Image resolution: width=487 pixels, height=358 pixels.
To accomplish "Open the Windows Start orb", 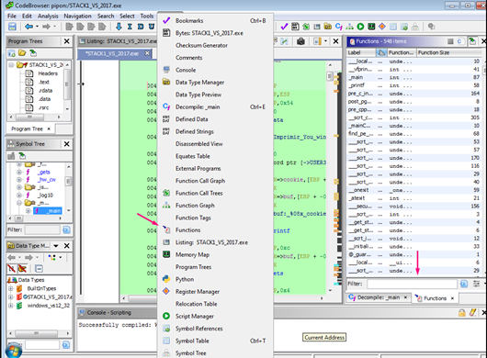I will 14,351.
